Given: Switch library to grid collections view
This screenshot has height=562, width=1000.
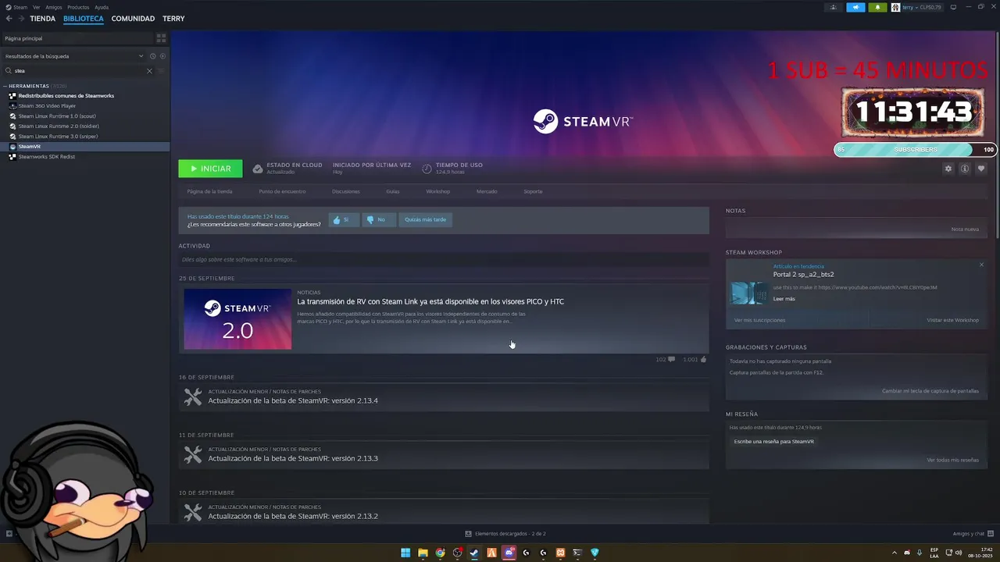Looking at the screenshot, I should (x=161, y=38).
